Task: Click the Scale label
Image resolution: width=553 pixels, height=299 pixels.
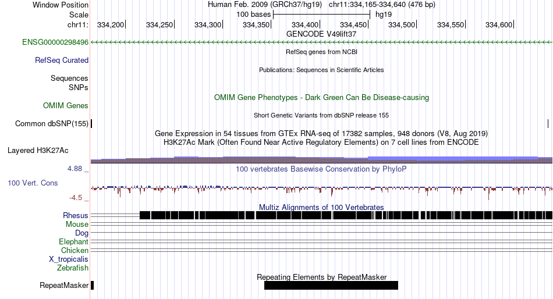Action: point(79,15)
